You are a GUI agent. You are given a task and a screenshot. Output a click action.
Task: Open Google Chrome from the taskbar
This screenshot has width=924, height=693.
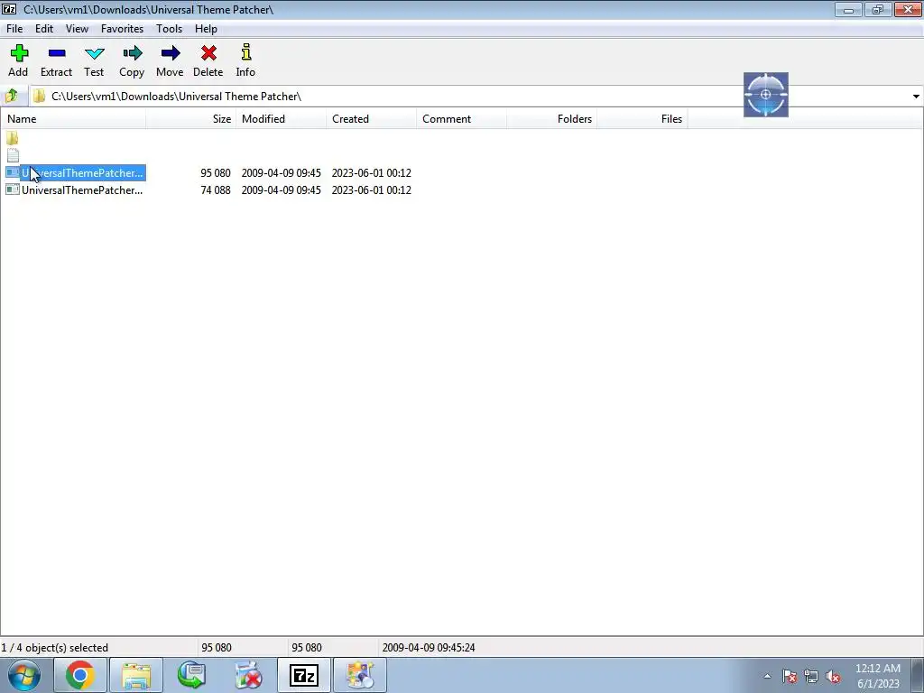pos(80,675)
